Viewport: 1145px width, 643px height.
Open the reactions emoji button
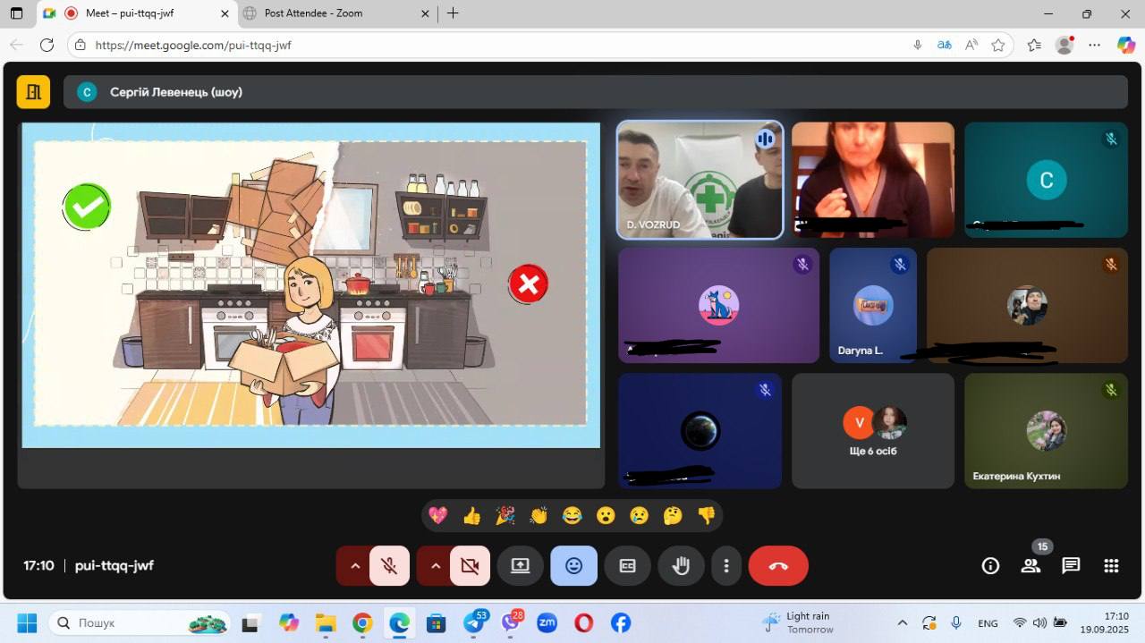click(573, 566)
